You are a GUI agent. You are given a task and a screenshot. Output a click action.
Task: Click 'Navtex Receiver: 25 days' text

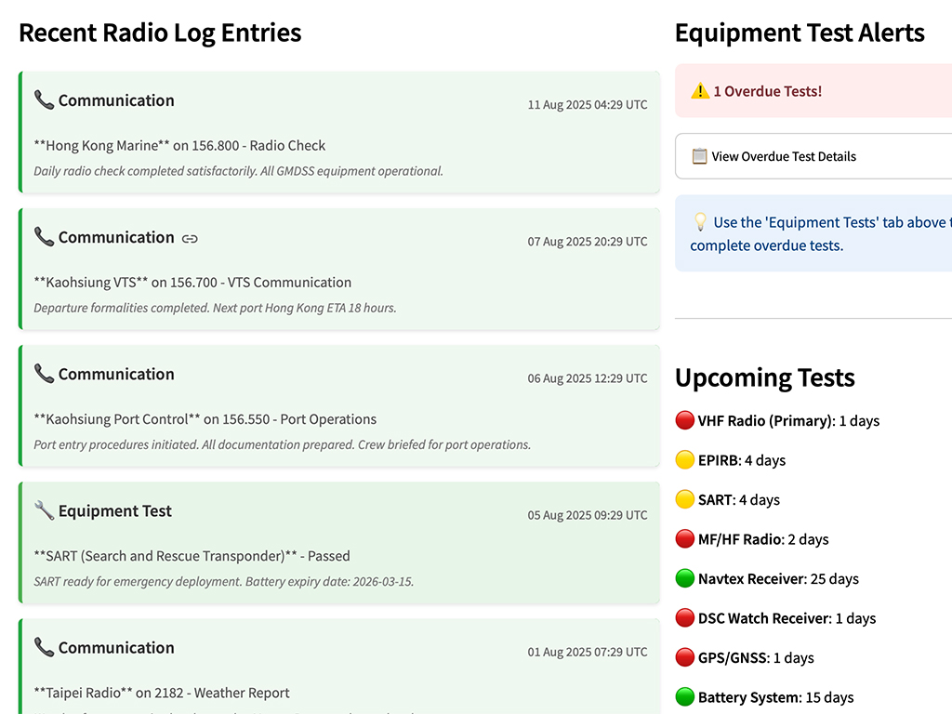[x=778, y=578]
